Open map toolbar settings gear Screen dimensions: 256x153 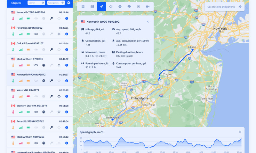[83, 7]
